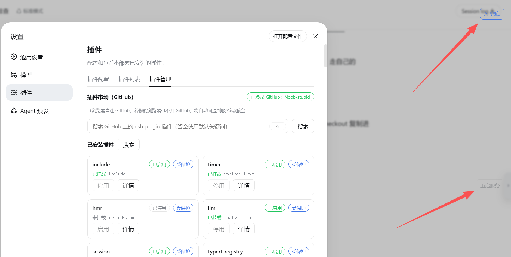Switch to 插件管理 tab
This screenshot has height=257, width=511.
click(x=160, y=79)
